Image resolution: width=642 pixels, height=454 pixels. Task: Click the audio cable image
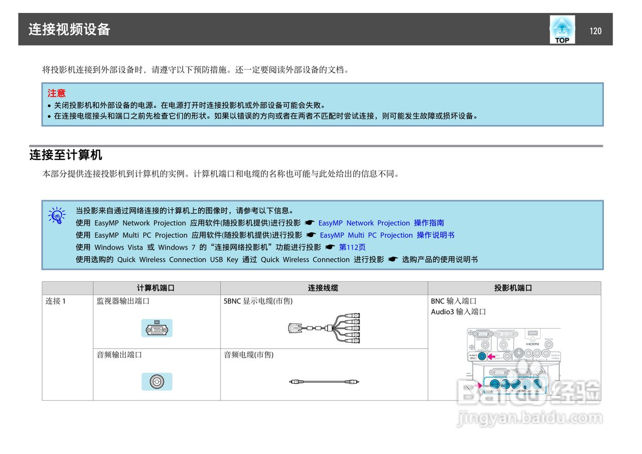tap(324, 382)
